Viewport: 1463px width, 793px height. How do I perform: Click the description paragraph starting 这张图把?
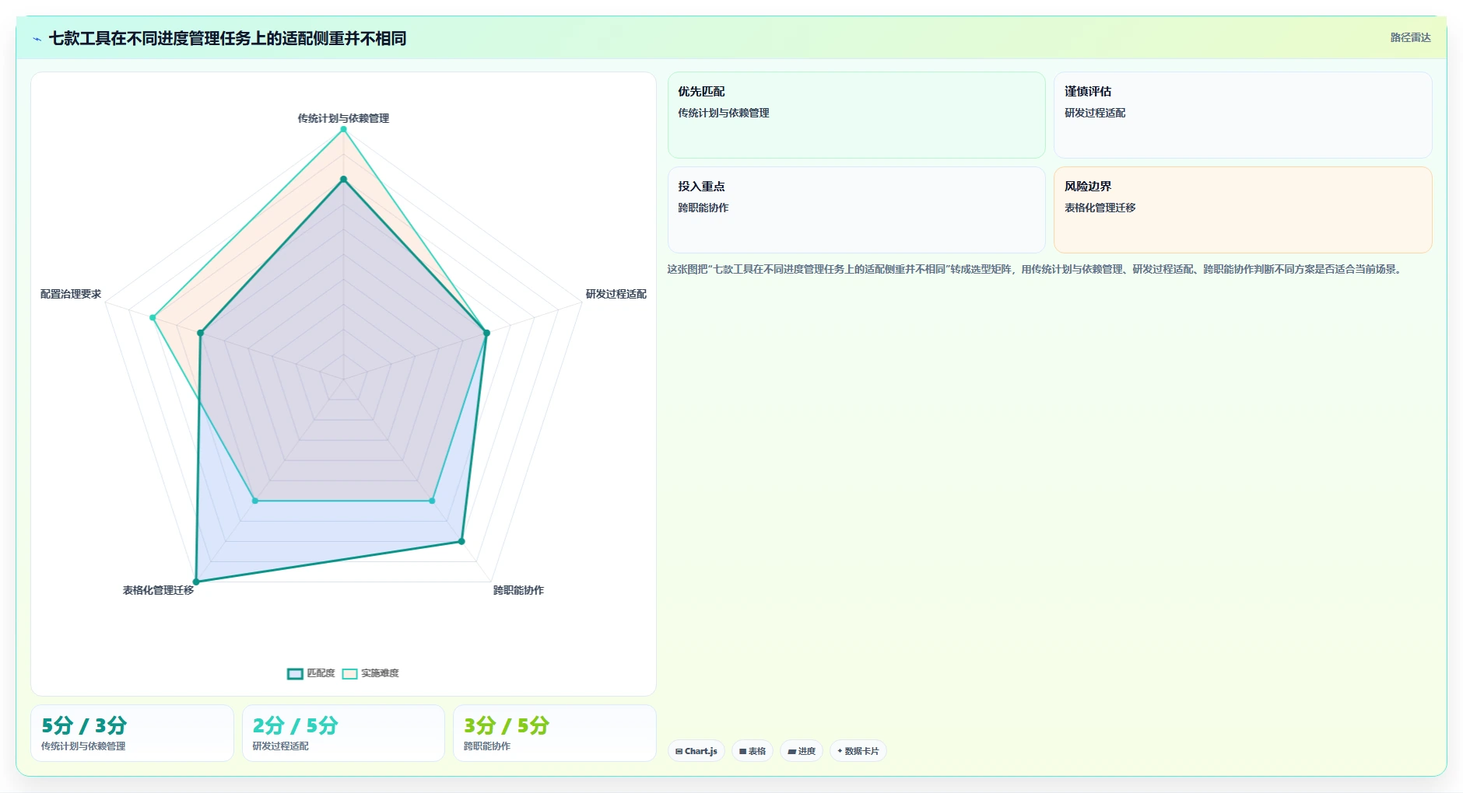pos(1036,269)
